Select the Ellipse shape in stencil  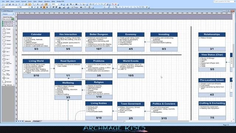click(x=4, y=71)
